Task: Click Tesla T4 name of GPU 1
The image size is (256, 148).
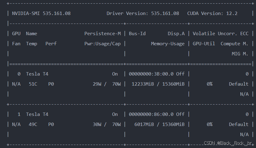Action: click(x=37, y=114)
